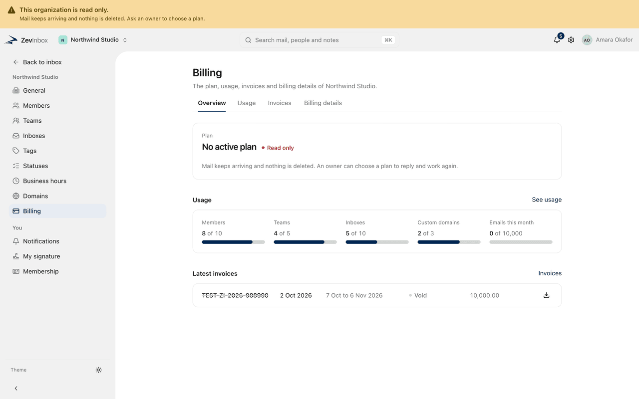Toggle the theme sun icon

click(99, 370)
